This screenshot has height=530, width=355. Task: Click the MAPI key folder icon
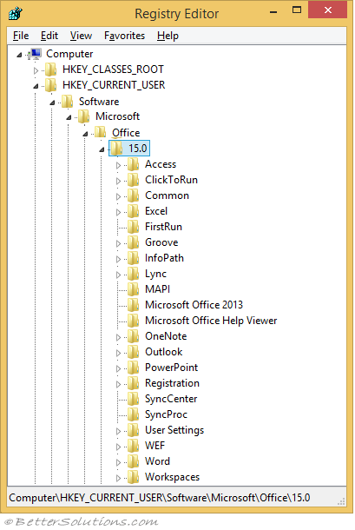[134, 289]
